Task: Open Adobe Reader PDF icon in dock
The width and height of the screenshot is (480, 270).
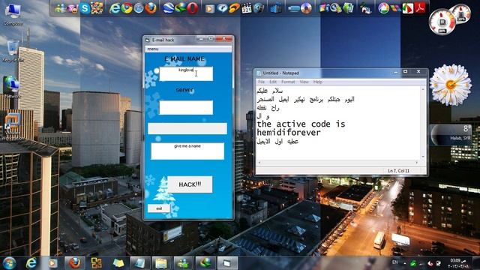Action: click(x=420, y=8)
